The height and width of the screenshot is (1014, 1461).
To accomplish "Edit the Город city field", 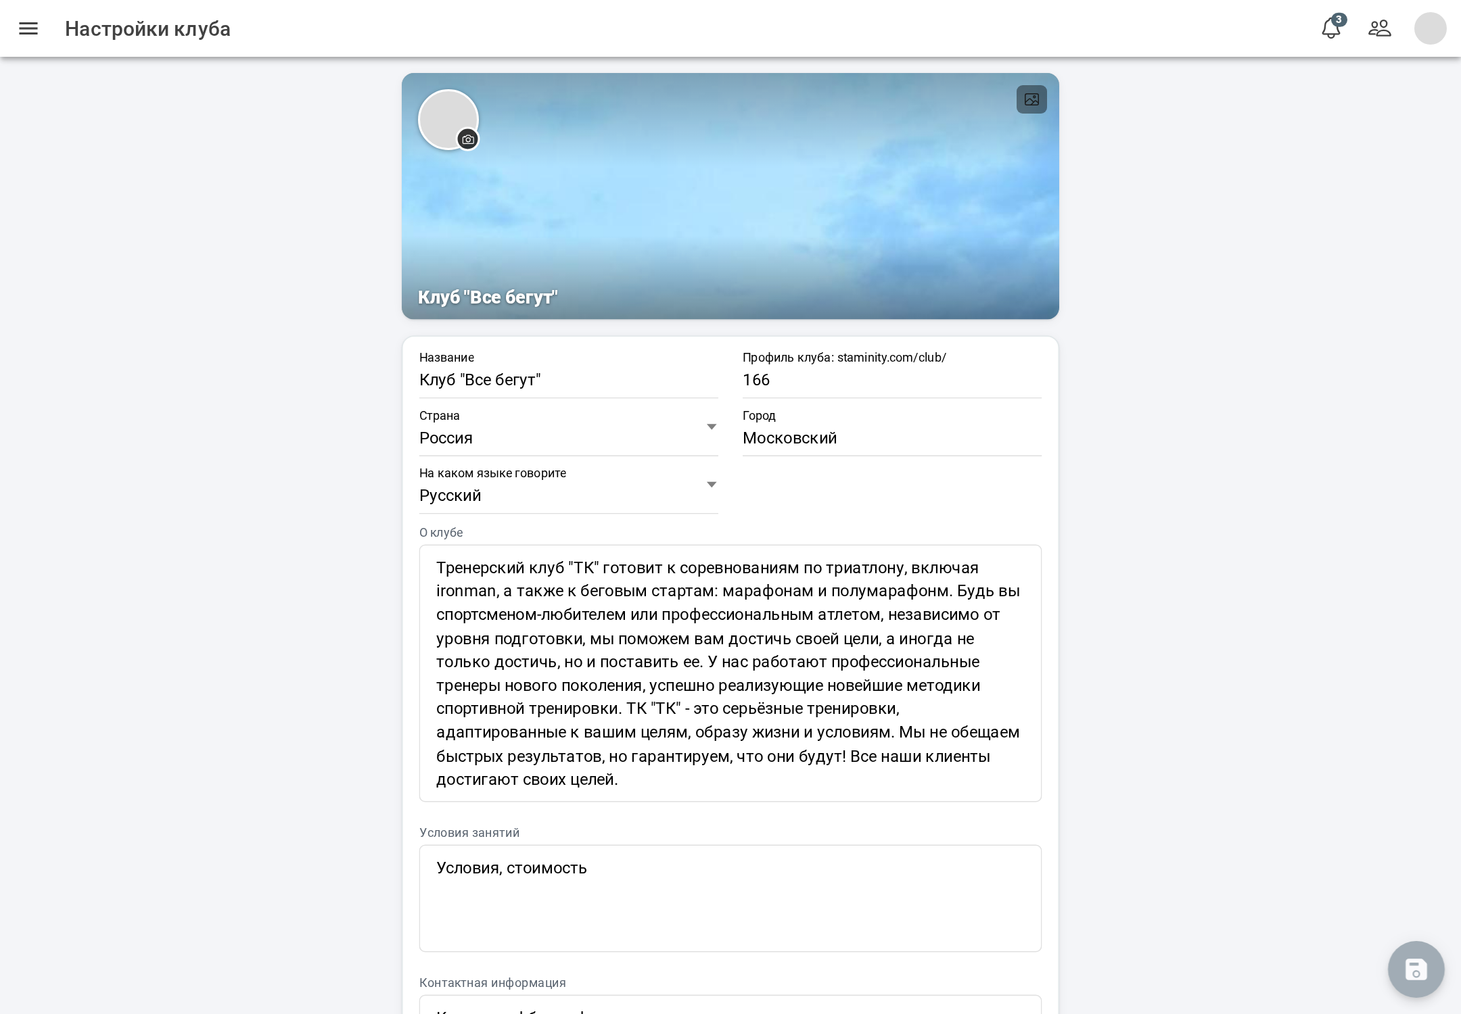I will click(x=892, y=437).
